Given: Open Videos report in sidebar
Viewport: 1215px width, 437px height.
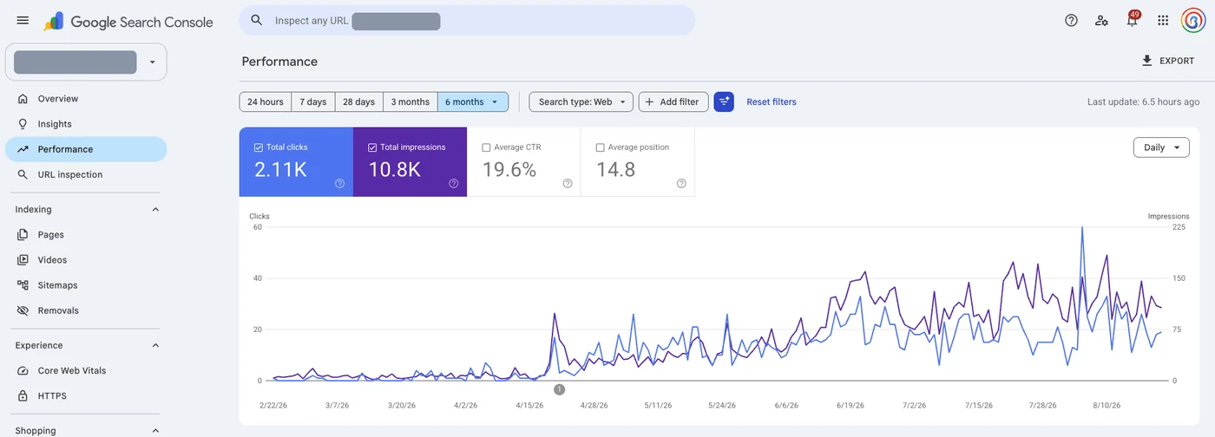Looking at the screenshot, I should coord(86,259).
